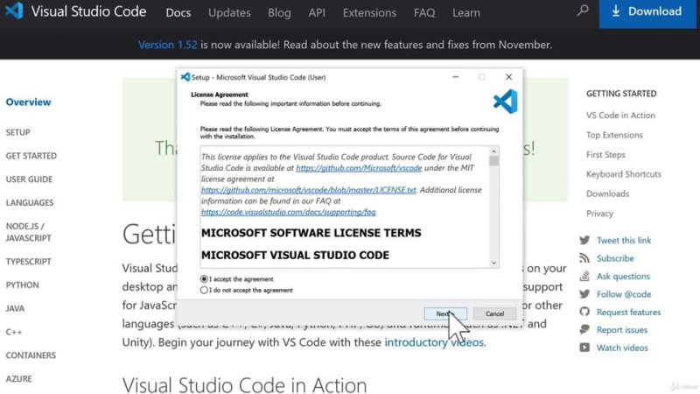700x394 pixels.
Task: Click the Report issues link
Action: 622,330
